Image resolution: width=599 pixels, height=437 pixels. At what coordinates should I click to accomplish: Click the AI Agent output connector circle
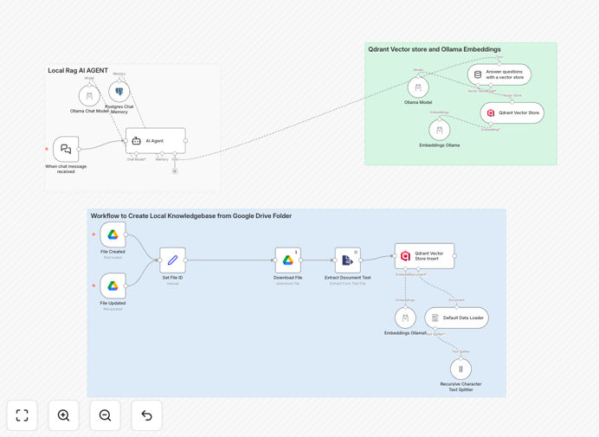point(185,141)
